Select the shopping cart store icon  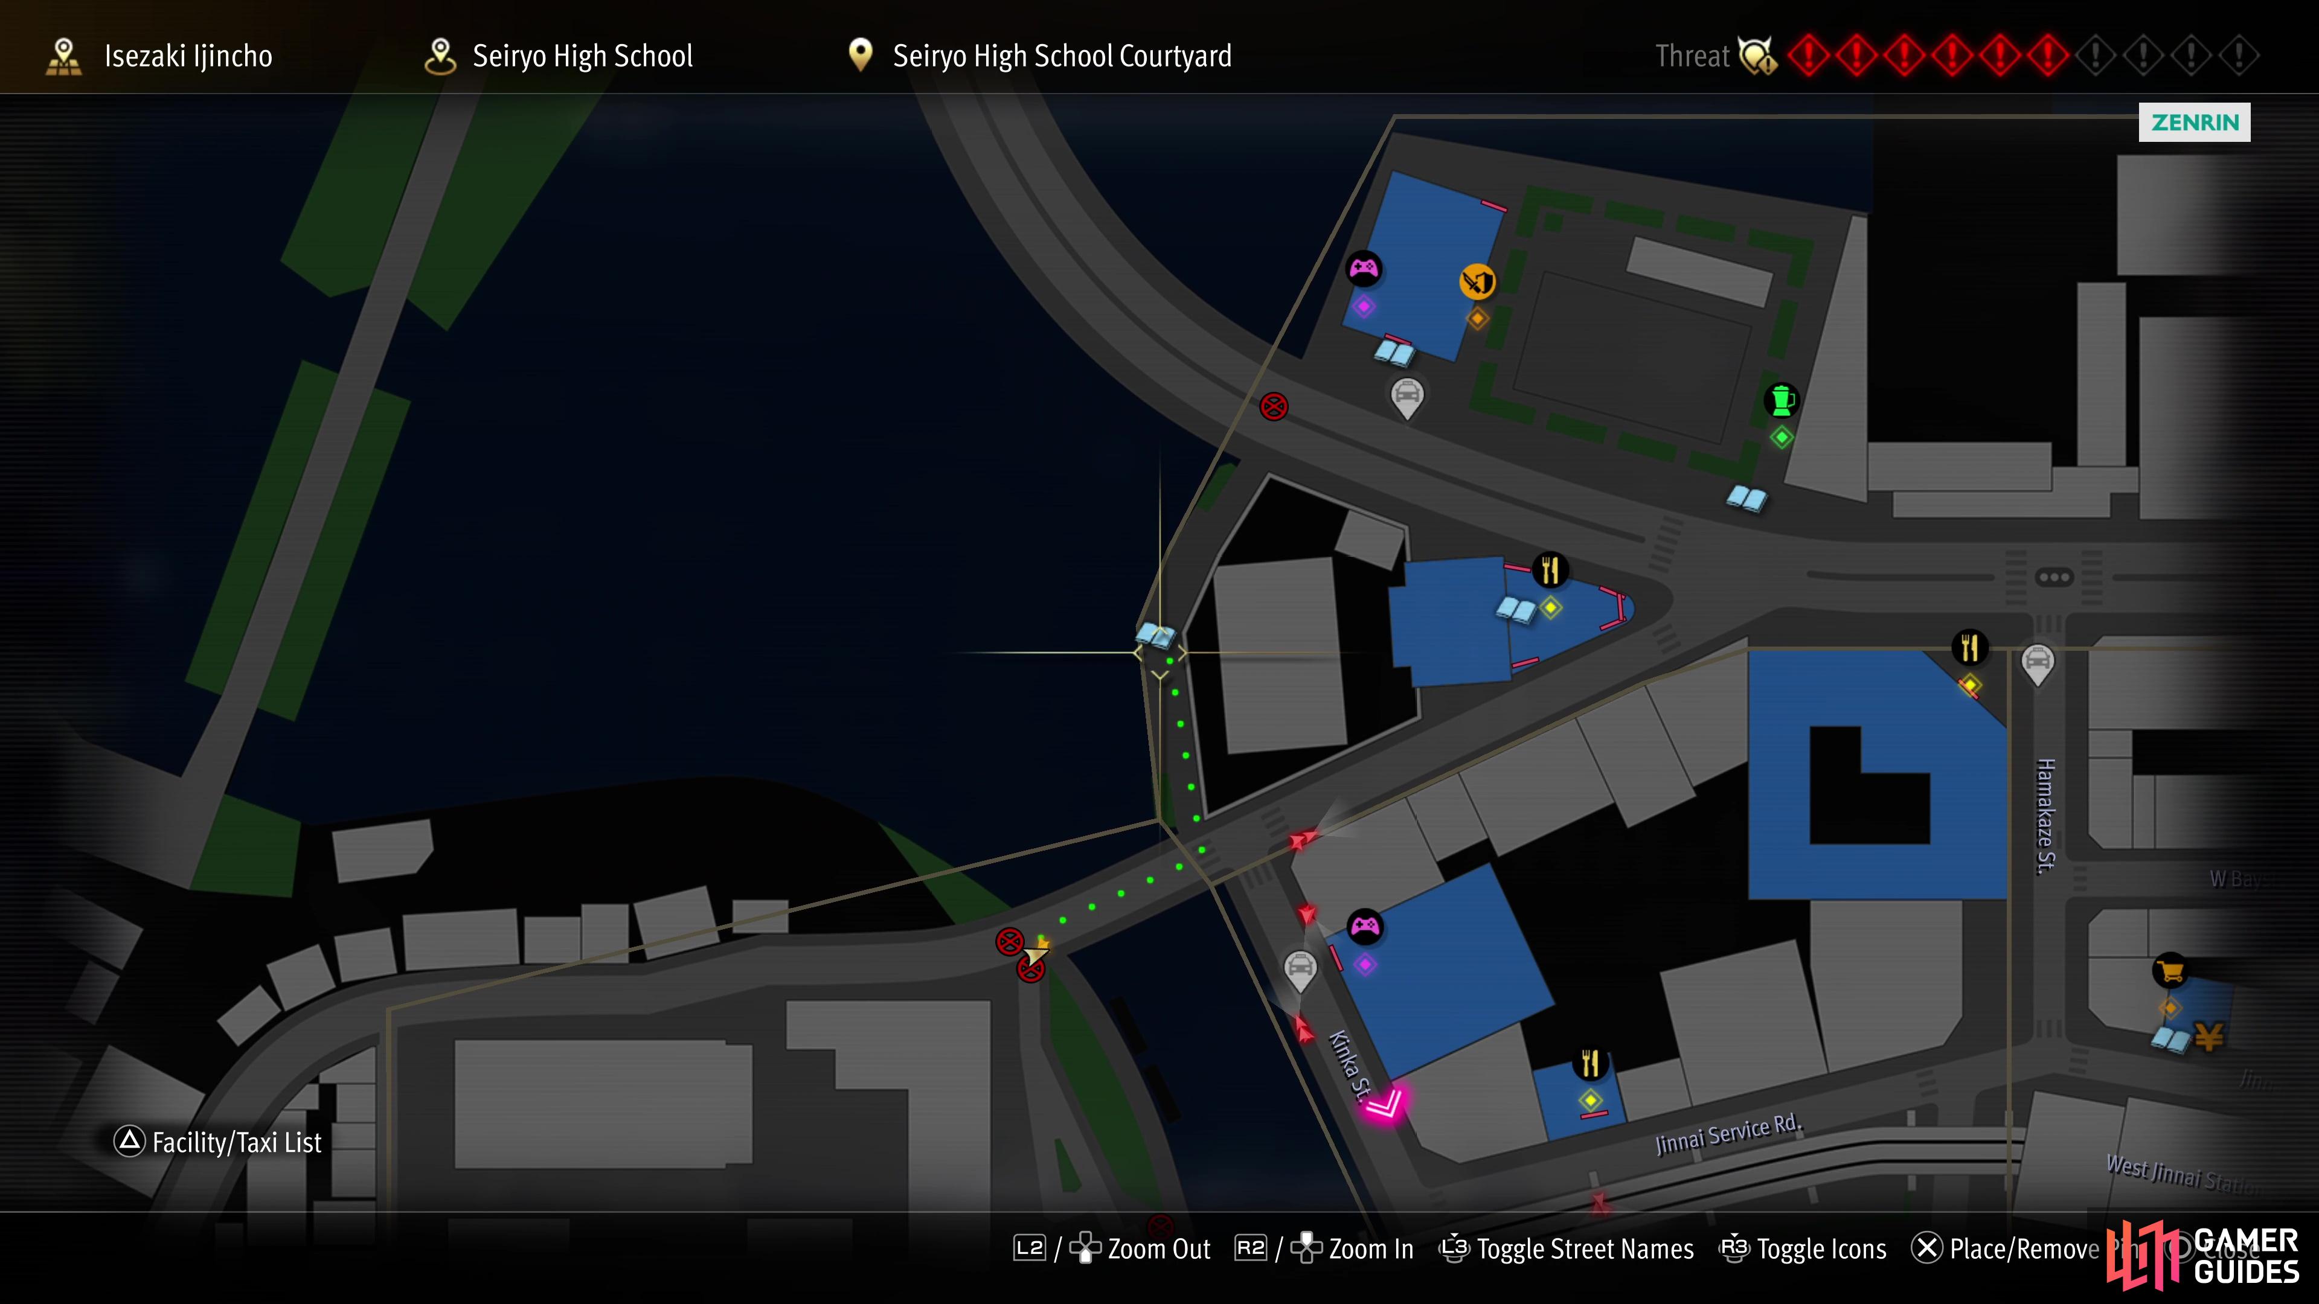pyautogui.click(x=2170, y=971)
